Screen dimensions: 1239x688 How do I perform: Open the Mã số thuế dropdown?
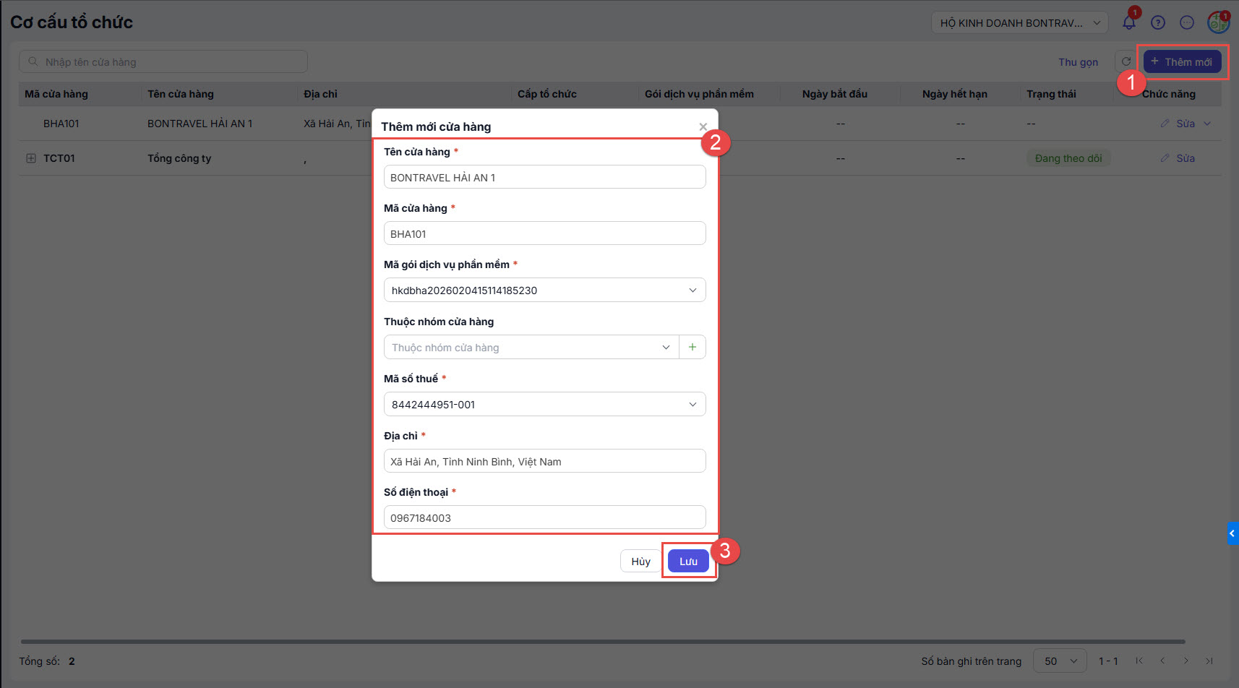coord(544,405)
